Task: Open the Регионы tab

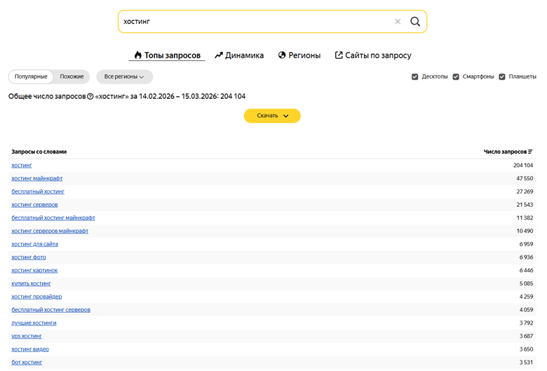Action: (299, 55)
